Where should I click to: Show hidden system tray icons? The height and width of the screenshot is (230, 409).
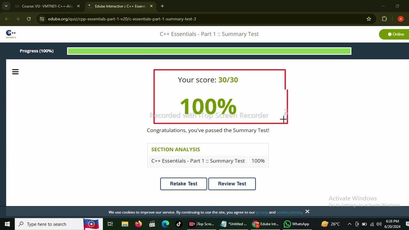coord(350,224)
